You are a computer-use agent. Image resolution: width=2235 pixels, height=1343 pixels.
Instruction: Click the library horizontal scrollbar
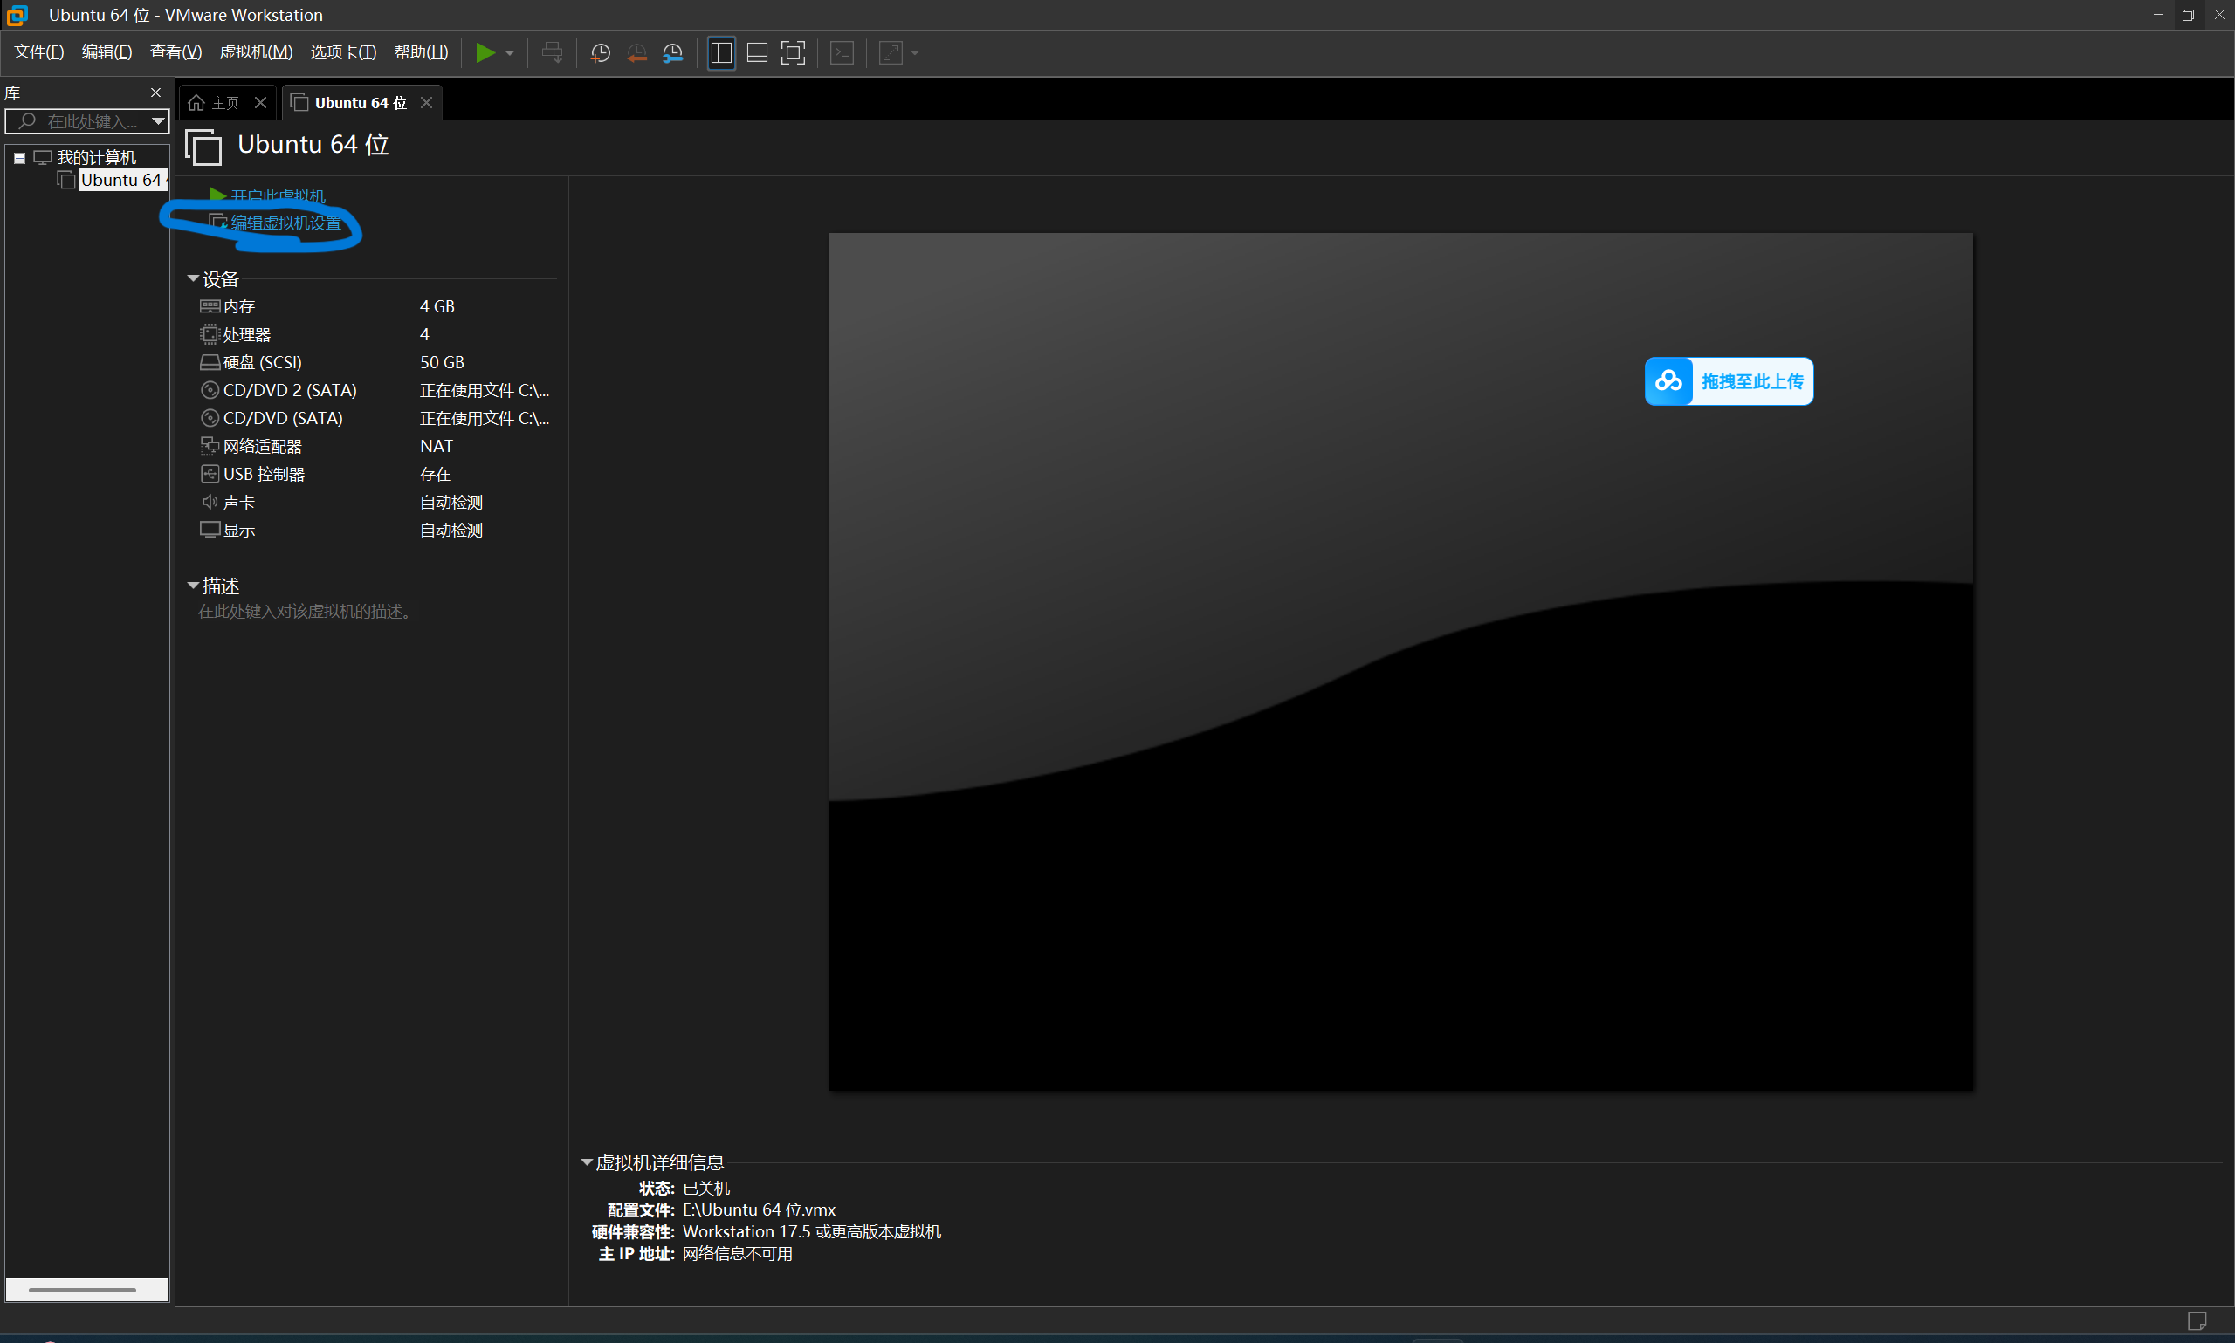82,1290
